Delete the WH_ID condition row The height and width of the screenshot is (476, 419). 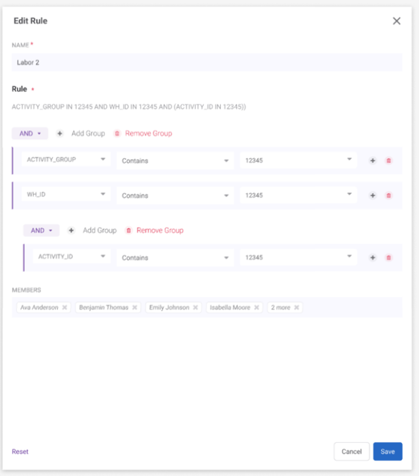click(389, 195)
